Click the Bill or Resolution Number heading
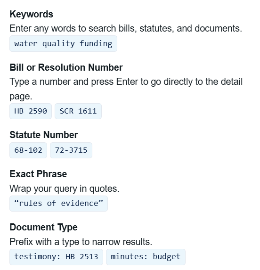Image resolution: width=260 pixels, height=270 pixels. click(66, 67)
